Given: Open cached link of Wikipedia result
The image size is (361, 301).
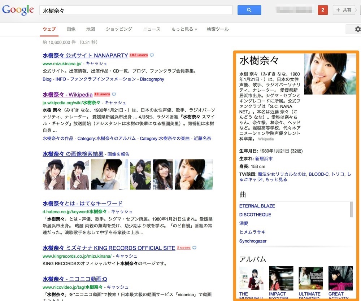Looking at the screenshot, I should (116, 102).
